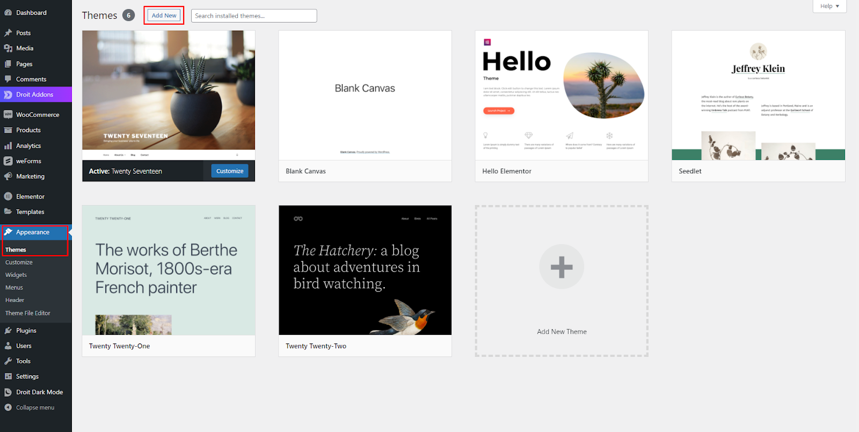Focus the Search installed themes field
Viewport: 859px width, 432px height.
tap(254, 16)
